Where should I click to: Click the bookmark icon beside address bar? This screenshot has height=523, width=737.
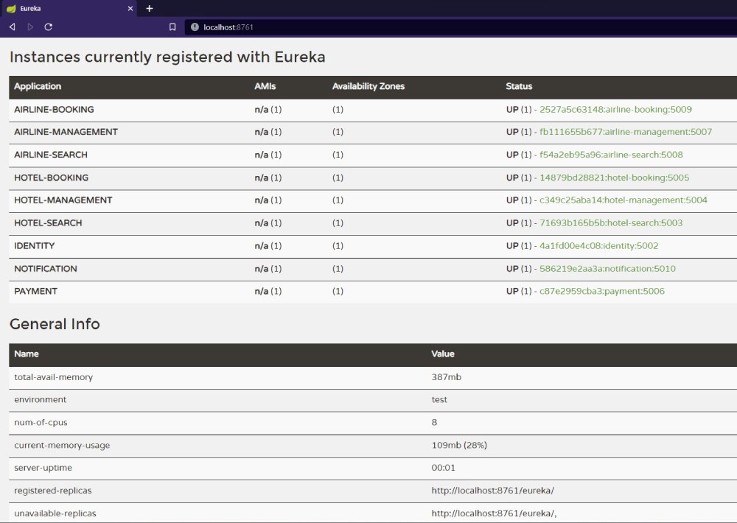[x=172, y=27]
